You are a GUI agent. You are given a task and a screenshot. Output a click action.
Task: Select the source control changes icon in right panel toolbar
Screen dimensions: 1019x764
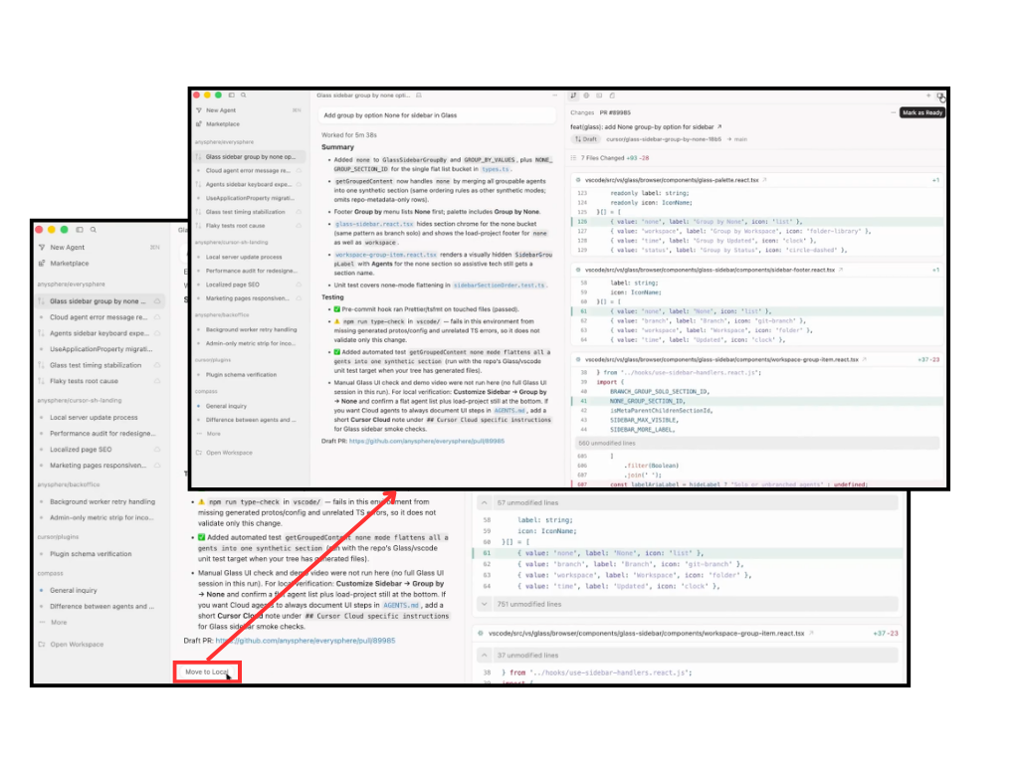(x=574, y=95)
